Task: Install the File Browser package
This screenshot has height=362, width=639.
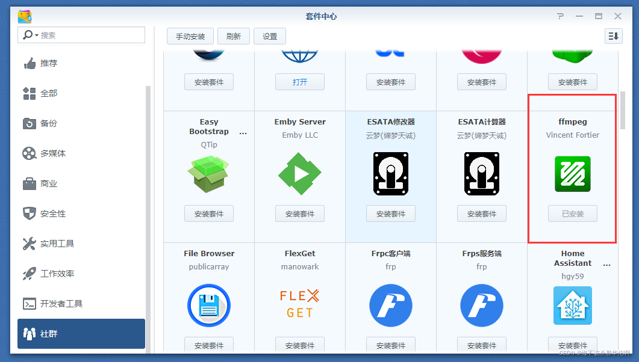Action: click(x=208, y=345)
